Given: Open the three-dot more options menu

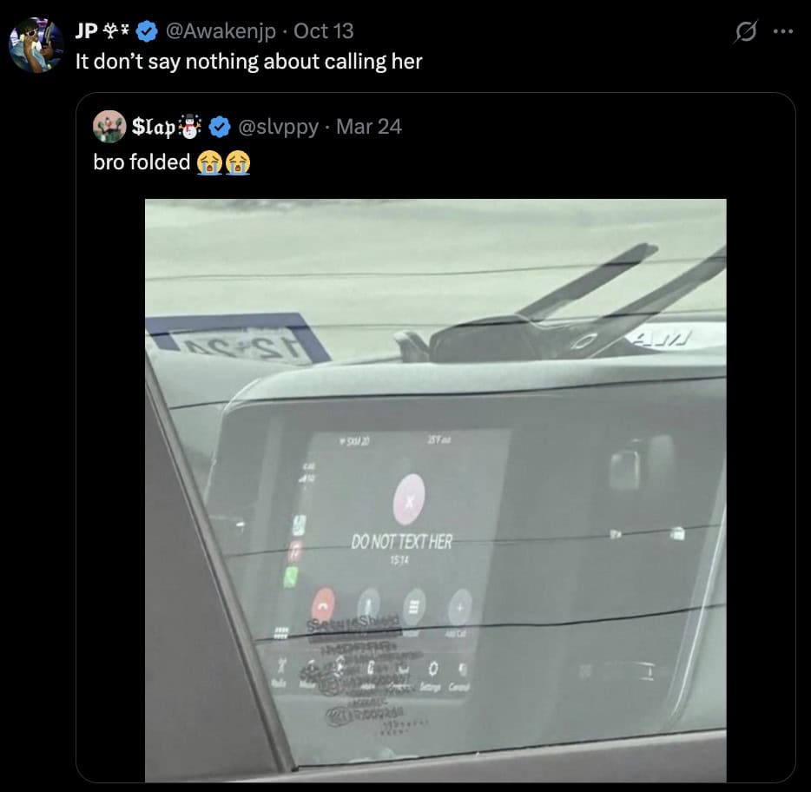Looking at the screenshot, I should (x=783, y=32).
